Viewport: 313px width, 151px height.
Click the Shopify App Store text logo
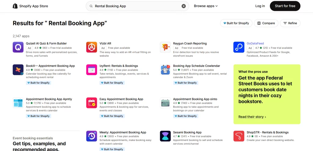click(x=34, y=6)
